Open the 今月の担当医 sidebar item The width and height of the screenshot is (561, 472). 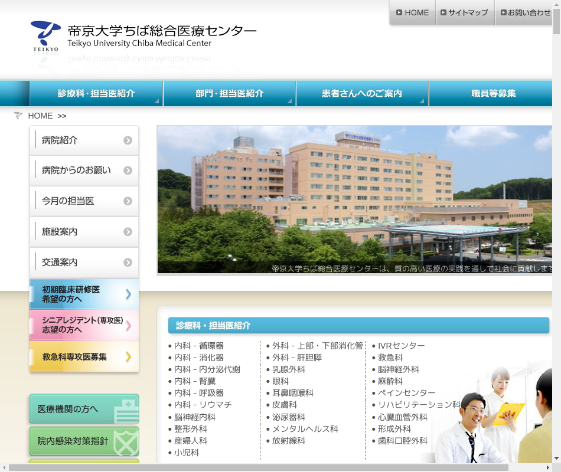(84, 201)
